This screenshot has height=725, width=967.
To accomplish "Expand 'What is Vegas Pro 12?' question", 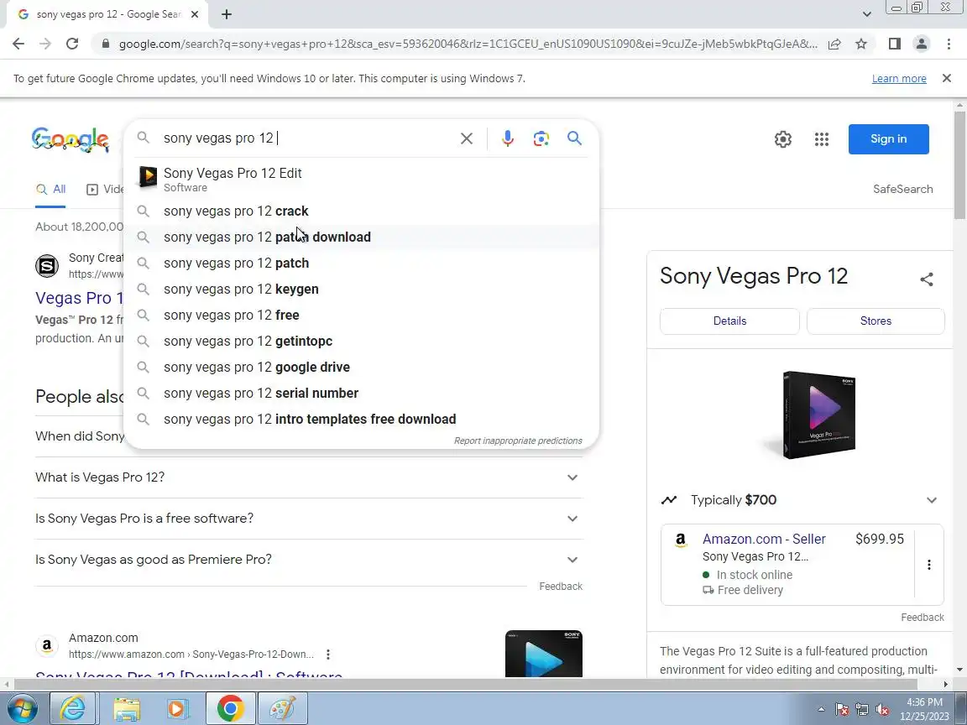I will (309, 477).
